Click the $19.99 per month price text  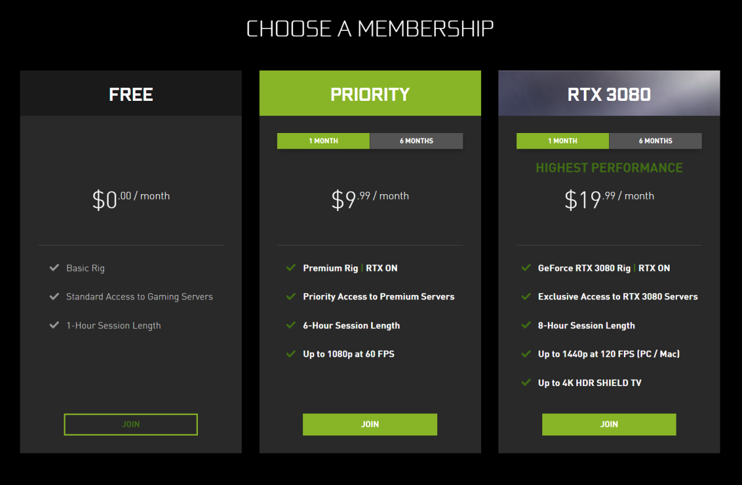609,195
